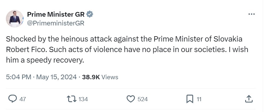Screen dimensions: 266x112
Task: Click the May 15, 2024 date
Action: point(56,77)
